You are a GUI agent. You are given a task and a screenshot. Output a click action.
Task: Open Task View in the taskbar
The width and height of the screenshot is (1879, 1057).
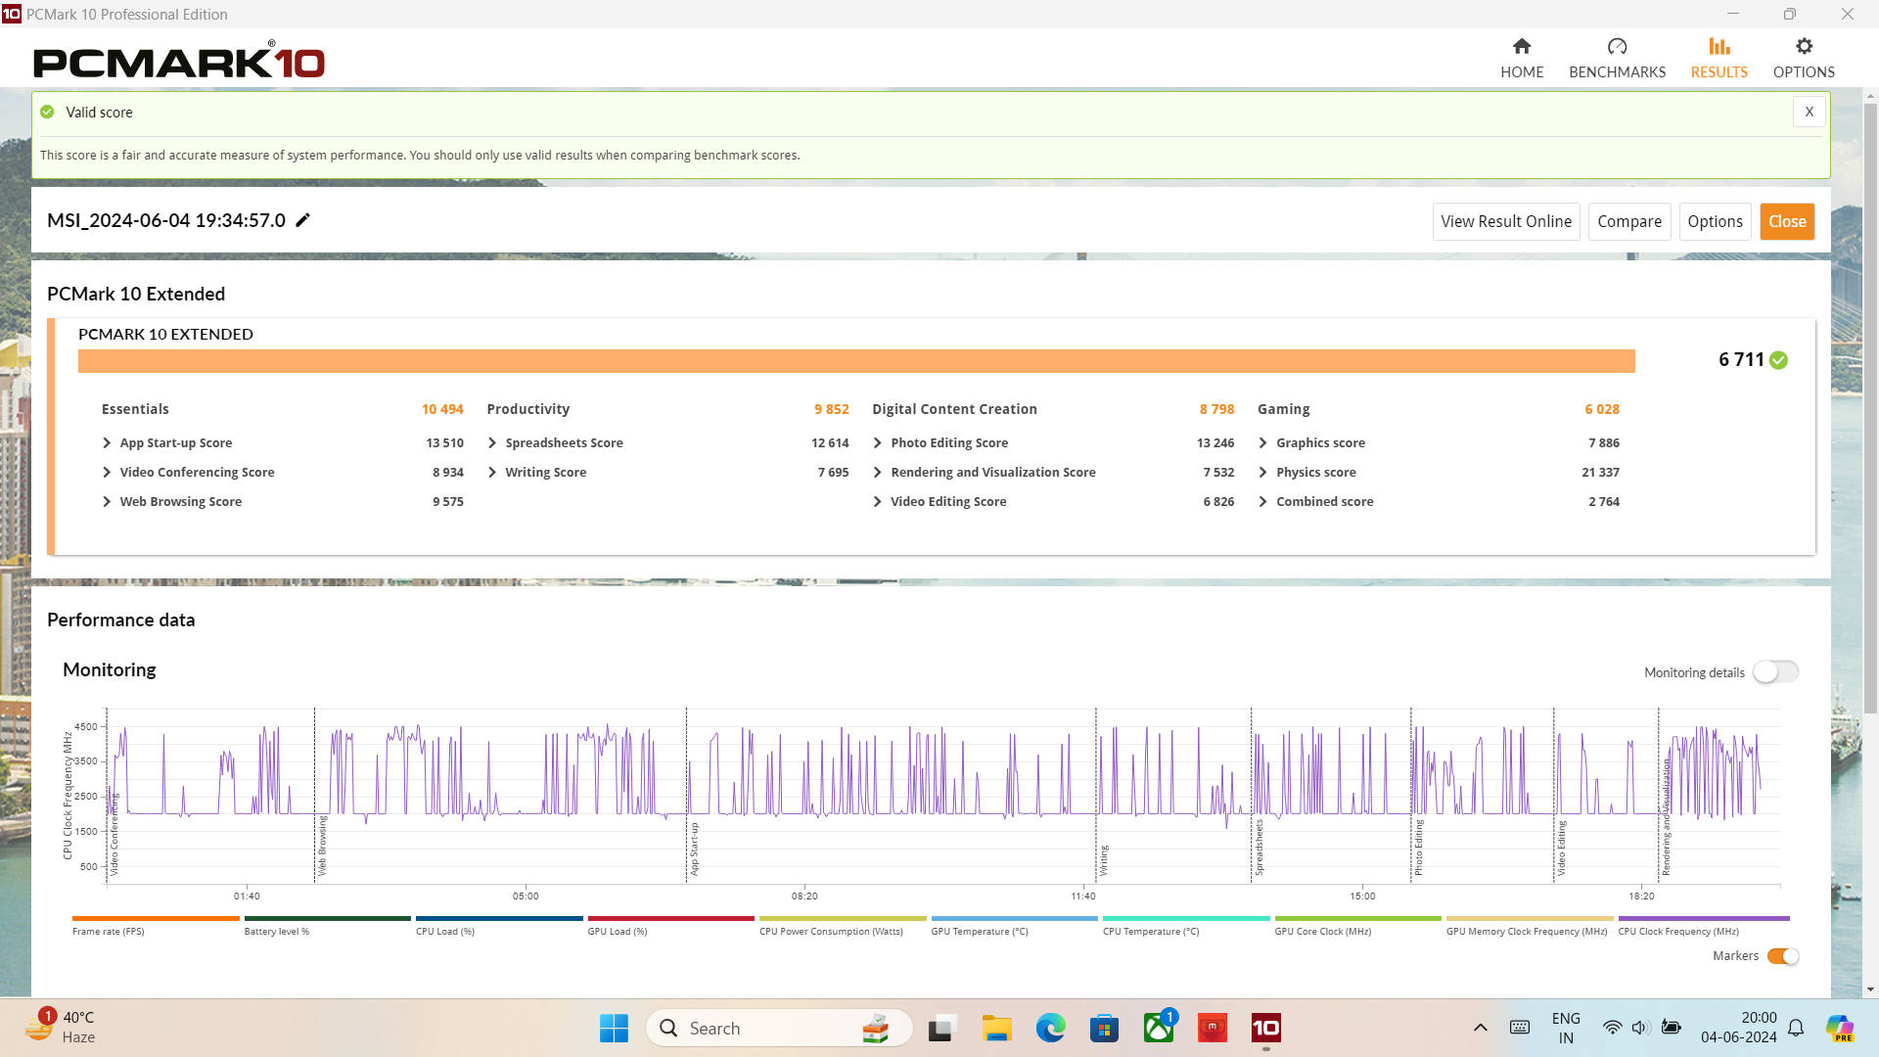coord(940,1029)
